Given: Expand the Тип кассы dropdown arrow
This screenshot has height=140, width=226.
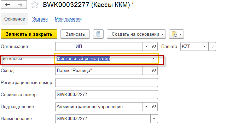Looking at the screenshot, I should (154, 58).
